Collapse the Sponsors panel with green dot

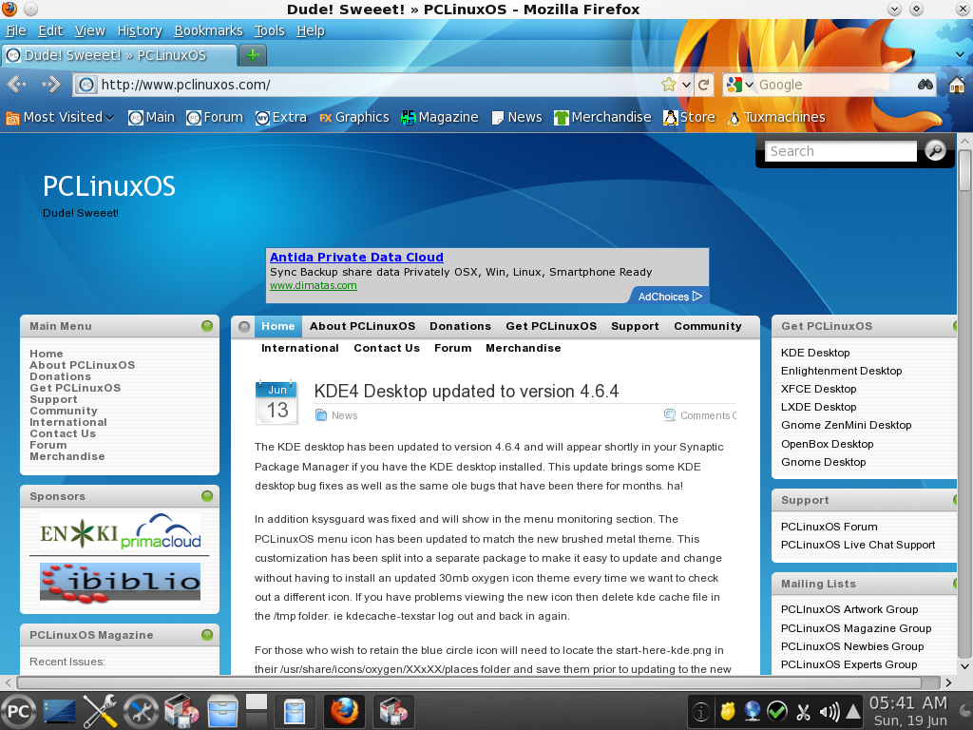[207, 496]
